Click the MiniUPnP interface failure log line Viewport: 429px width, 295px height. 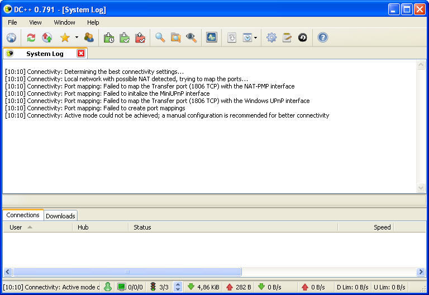pos(107,93)
